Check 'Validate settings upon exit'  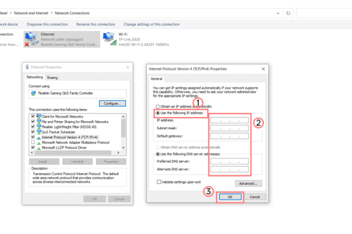160,182
